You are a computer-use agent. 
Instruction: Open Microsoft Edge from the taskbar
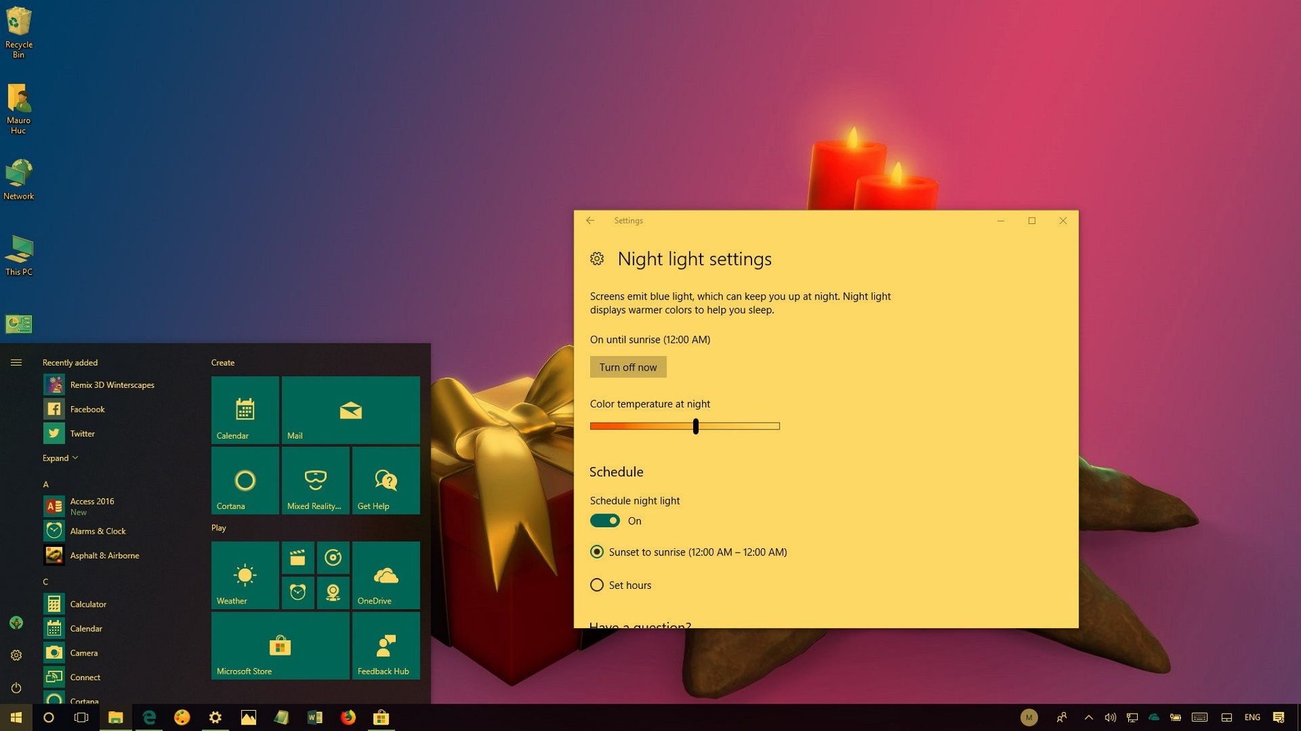pyautogui.click(x=149, y=717)
